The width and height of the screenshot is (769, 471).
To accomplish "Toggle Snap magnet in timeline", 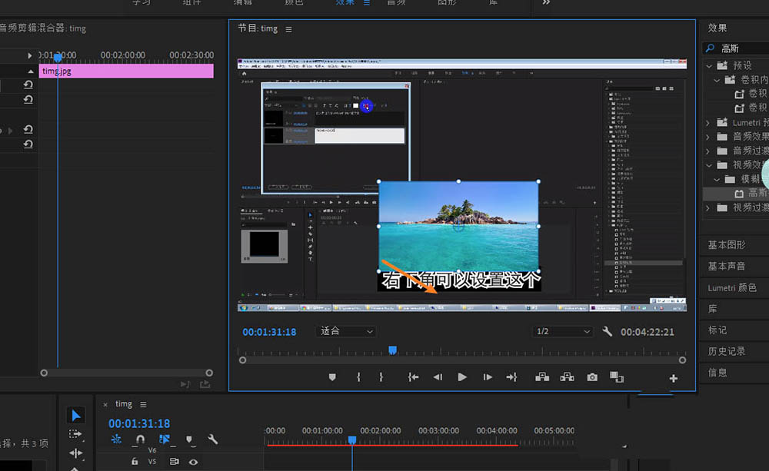I will [140, 440].
